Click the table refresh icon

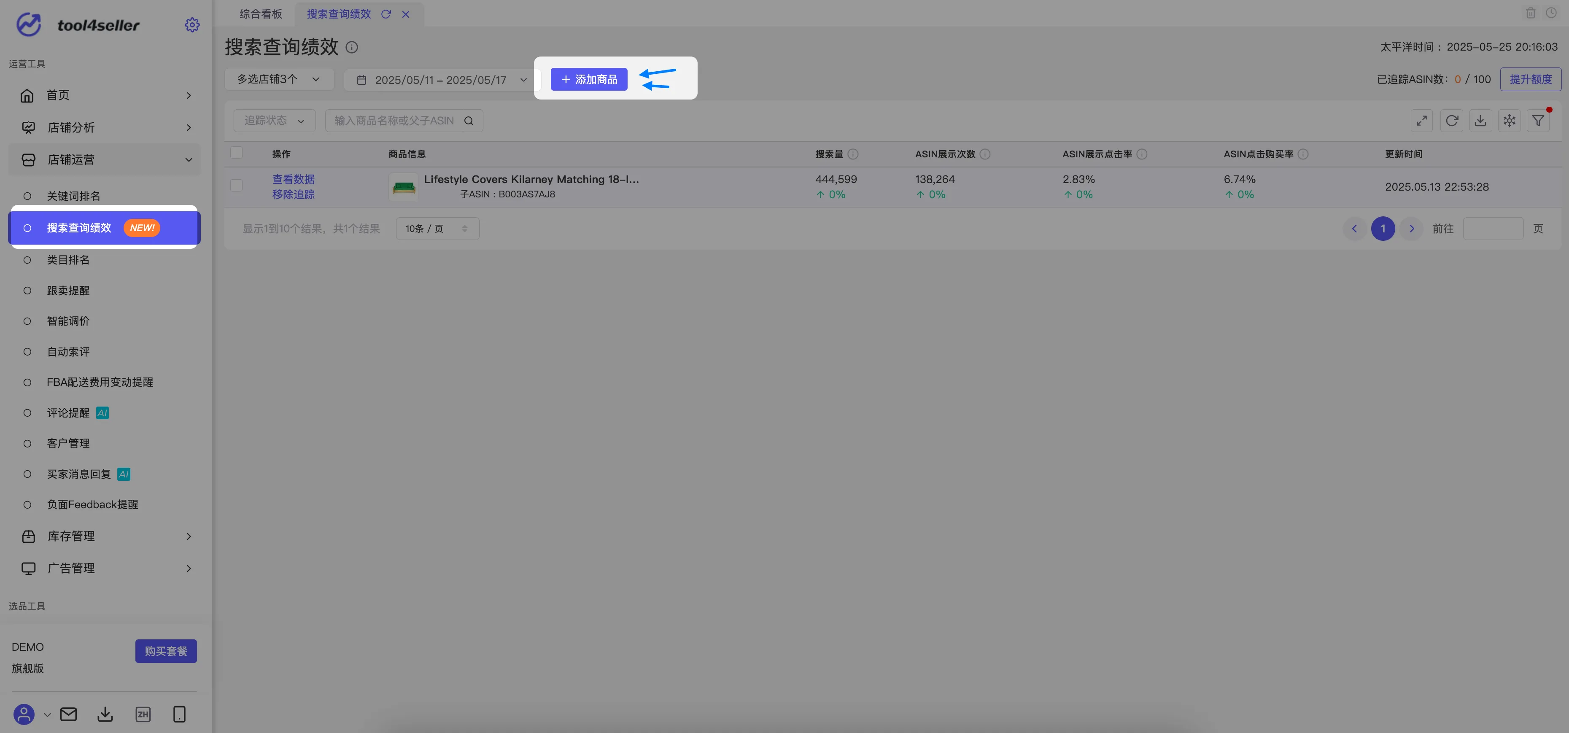pos(1451,121)
